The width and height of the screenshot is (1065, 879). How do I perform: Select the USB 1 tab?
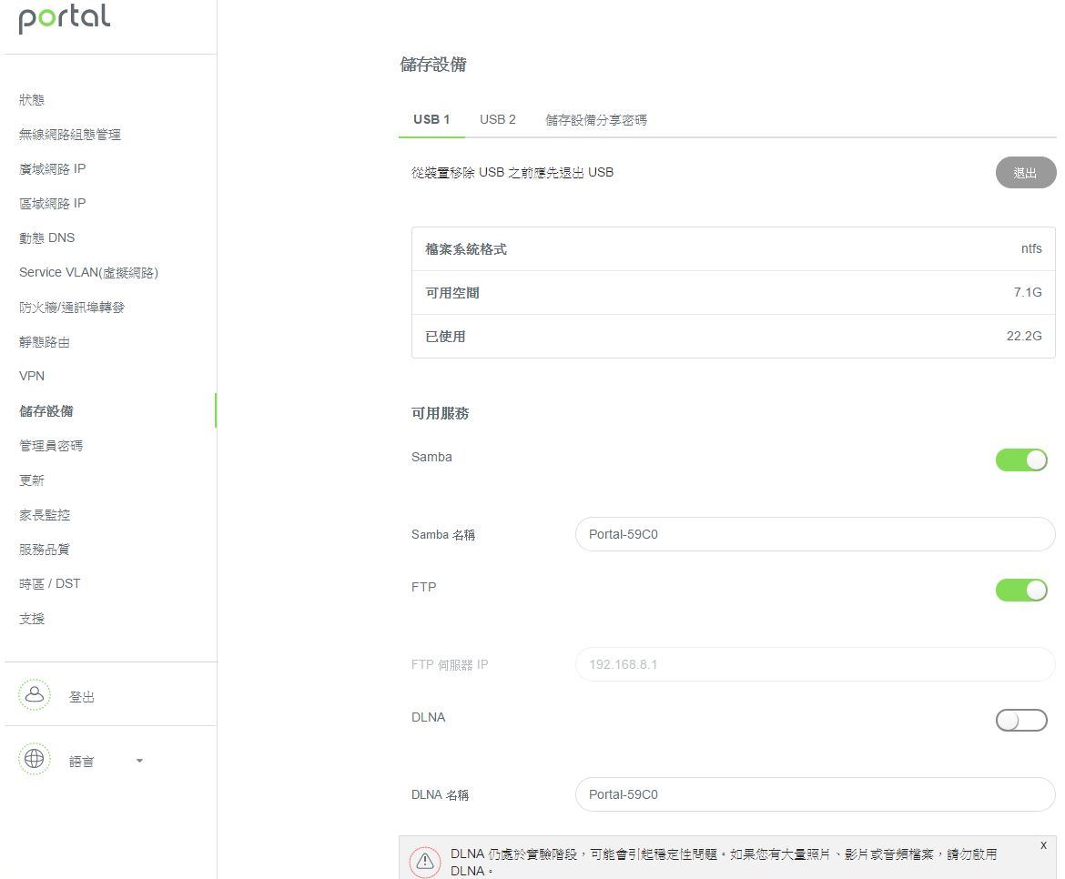coord(431,119)
